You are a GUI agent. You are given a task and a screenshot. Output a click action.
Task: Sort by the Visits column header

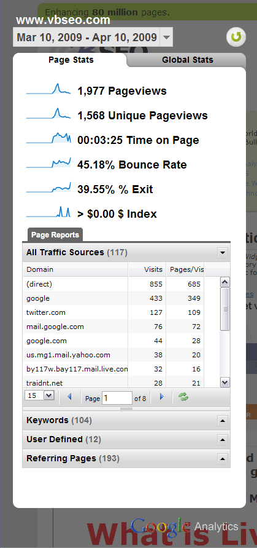(x=147, y=269)
